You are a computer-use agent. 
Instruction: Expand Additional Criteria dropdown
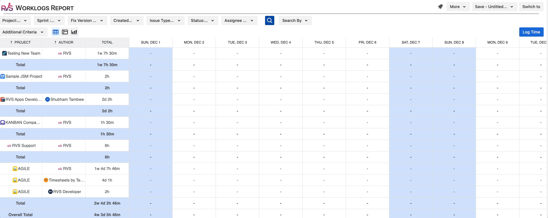tap(23, 32)
